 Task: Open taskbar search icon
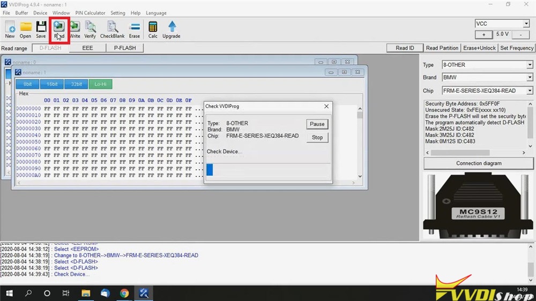click(x=28, y=293)
